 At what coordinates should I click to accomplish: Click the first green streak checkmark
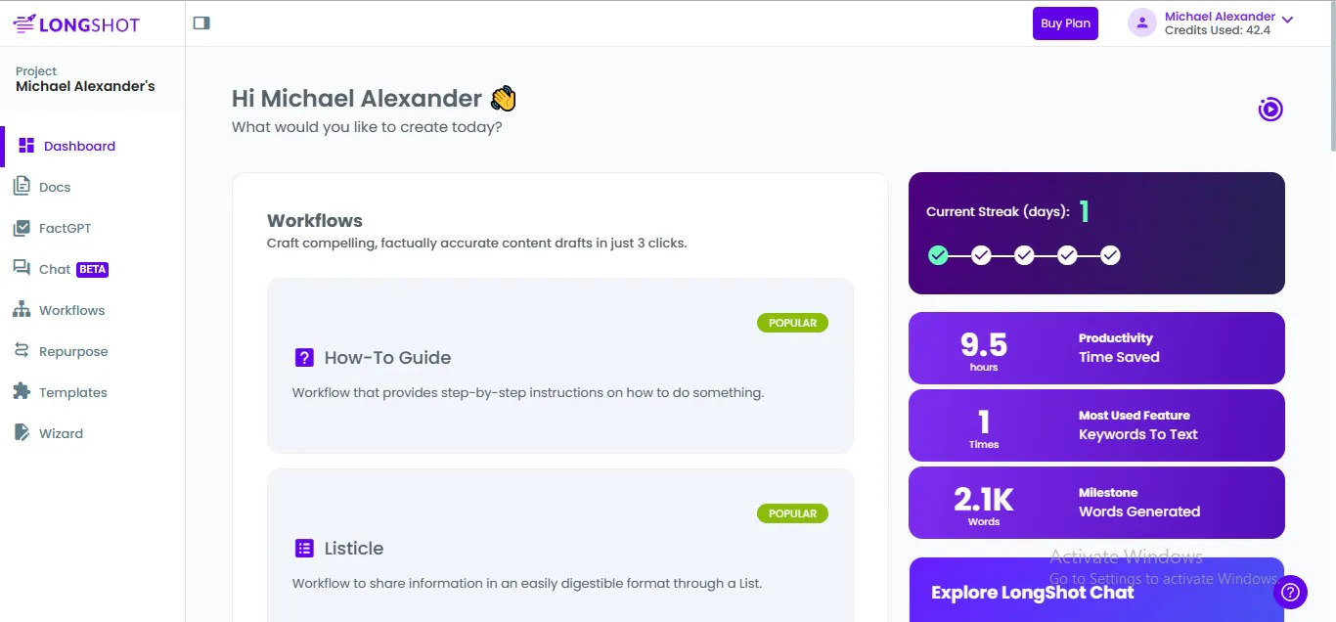(938, 255)
